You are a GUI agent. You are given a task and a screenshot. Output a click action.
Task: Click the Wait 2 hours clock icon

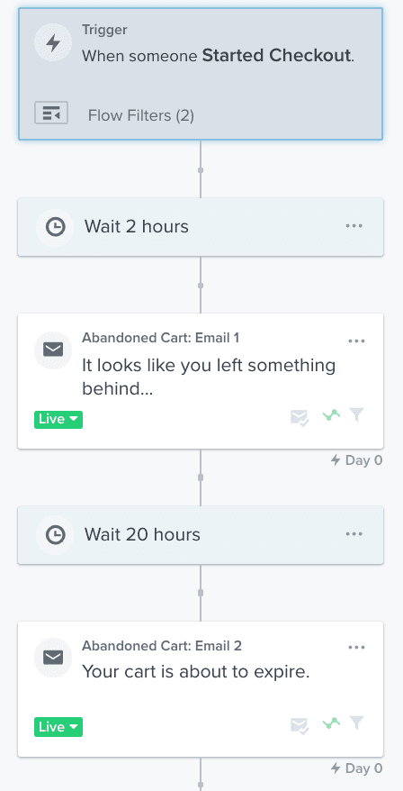click(x=55, y=227)
